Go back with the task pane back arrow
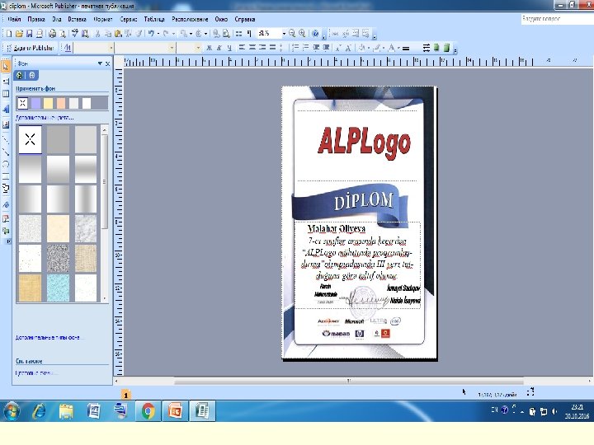Viewport: 594px width, 445px height. (20, 75)
